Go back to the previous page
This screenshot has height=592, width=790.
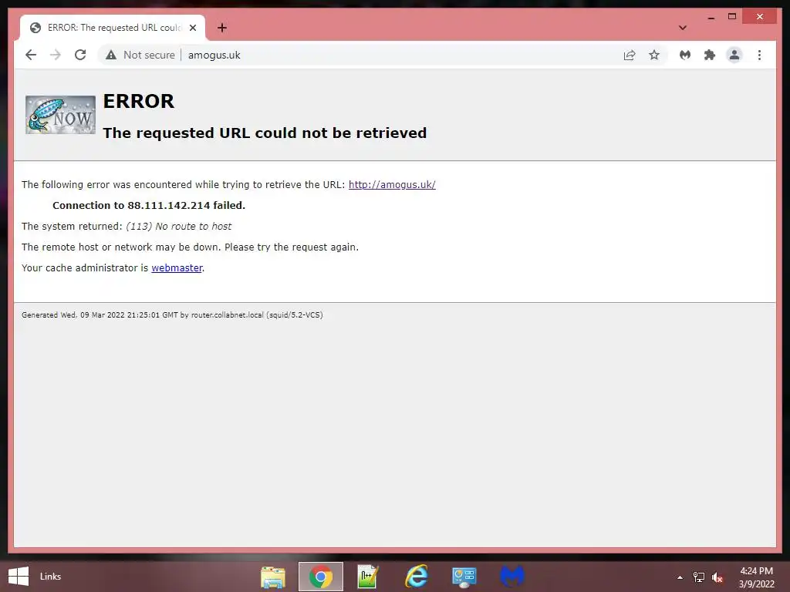coord(31,55)
